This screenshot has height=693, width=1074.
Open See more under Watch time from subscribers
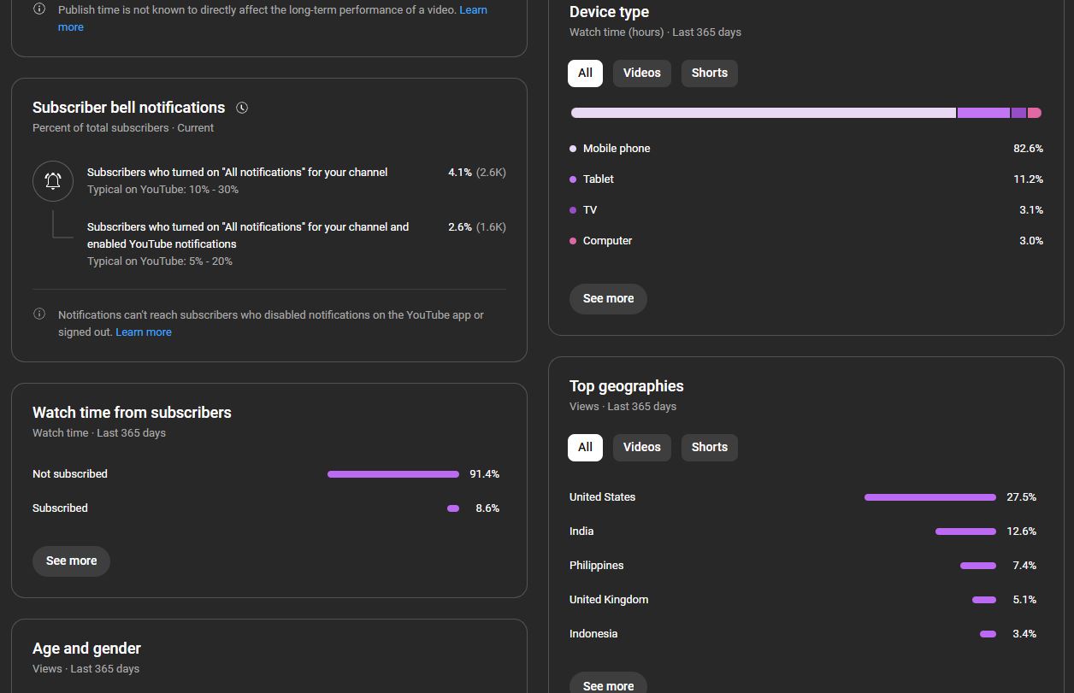click(71, 561)
